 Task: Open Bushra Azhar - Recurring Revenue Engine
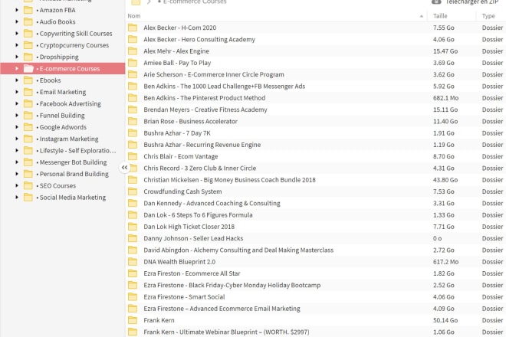pyautogui.click(x=202, y=145)
